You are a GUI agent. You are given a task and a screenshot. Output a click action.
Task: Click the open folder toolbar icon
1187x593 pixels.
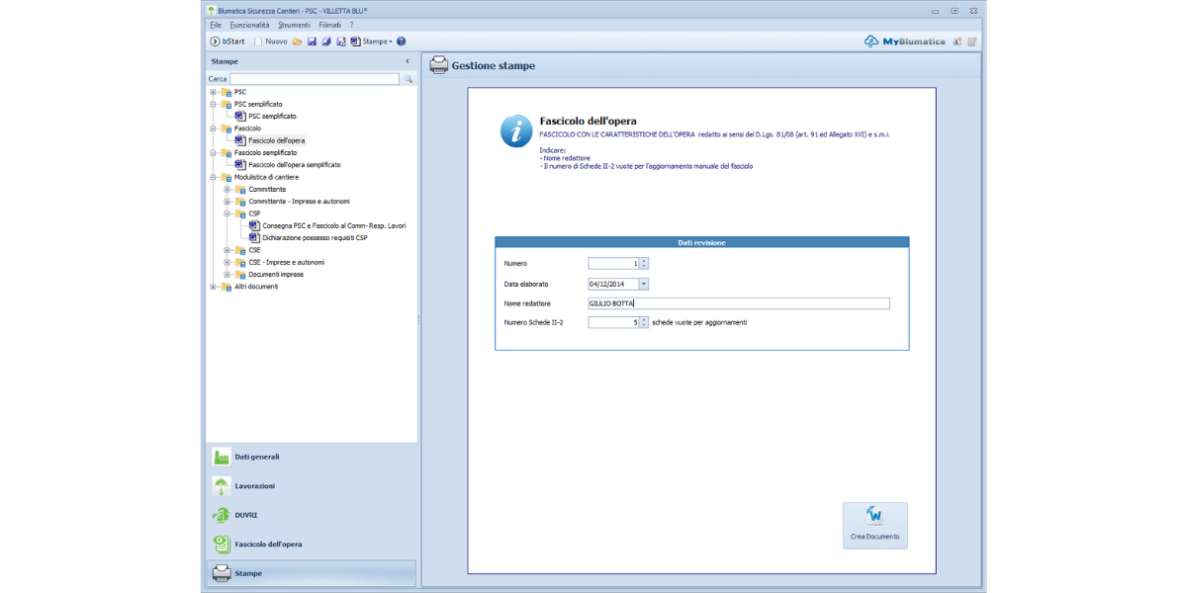(297, 42)
